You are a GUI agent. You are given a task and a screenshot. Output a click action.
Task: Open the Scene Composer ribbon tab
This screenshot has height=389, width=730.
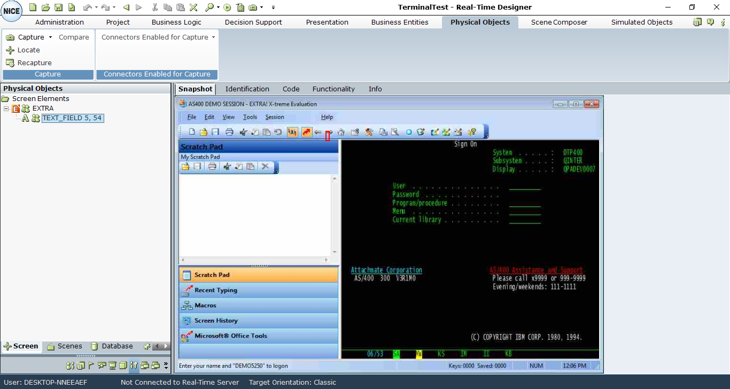559,22
